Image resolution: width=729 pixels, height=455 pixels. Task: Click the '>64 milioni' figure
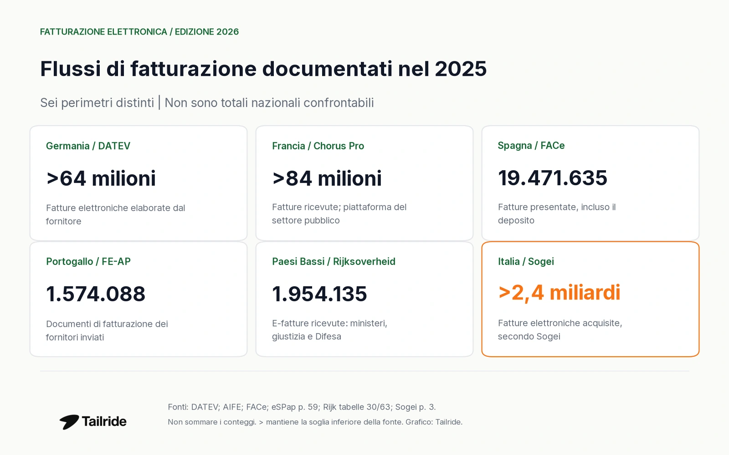(x=101, y=178)
